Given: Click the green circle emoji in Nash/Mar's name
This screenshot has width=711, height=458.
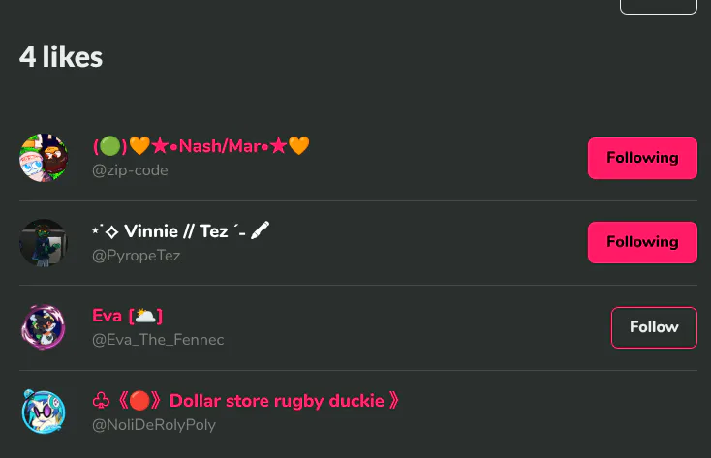Looking at the screenshot, I should 109,146.
